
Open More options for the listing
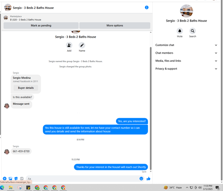click(x=115, y=25)
